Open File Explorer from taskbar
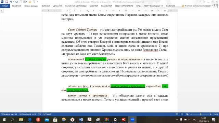This screenshot has height=123, width=219. (21, 120)
